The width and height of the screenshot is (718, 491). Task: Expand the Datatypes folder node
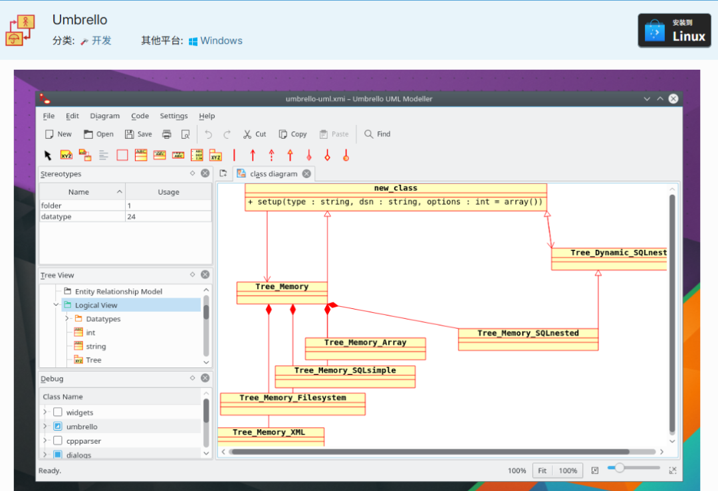tap(67, 318)
